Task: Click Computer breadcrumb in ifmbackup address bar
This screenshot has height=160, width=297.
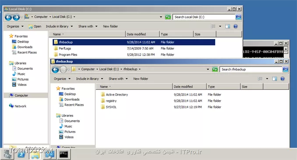Action: (88, 69)
